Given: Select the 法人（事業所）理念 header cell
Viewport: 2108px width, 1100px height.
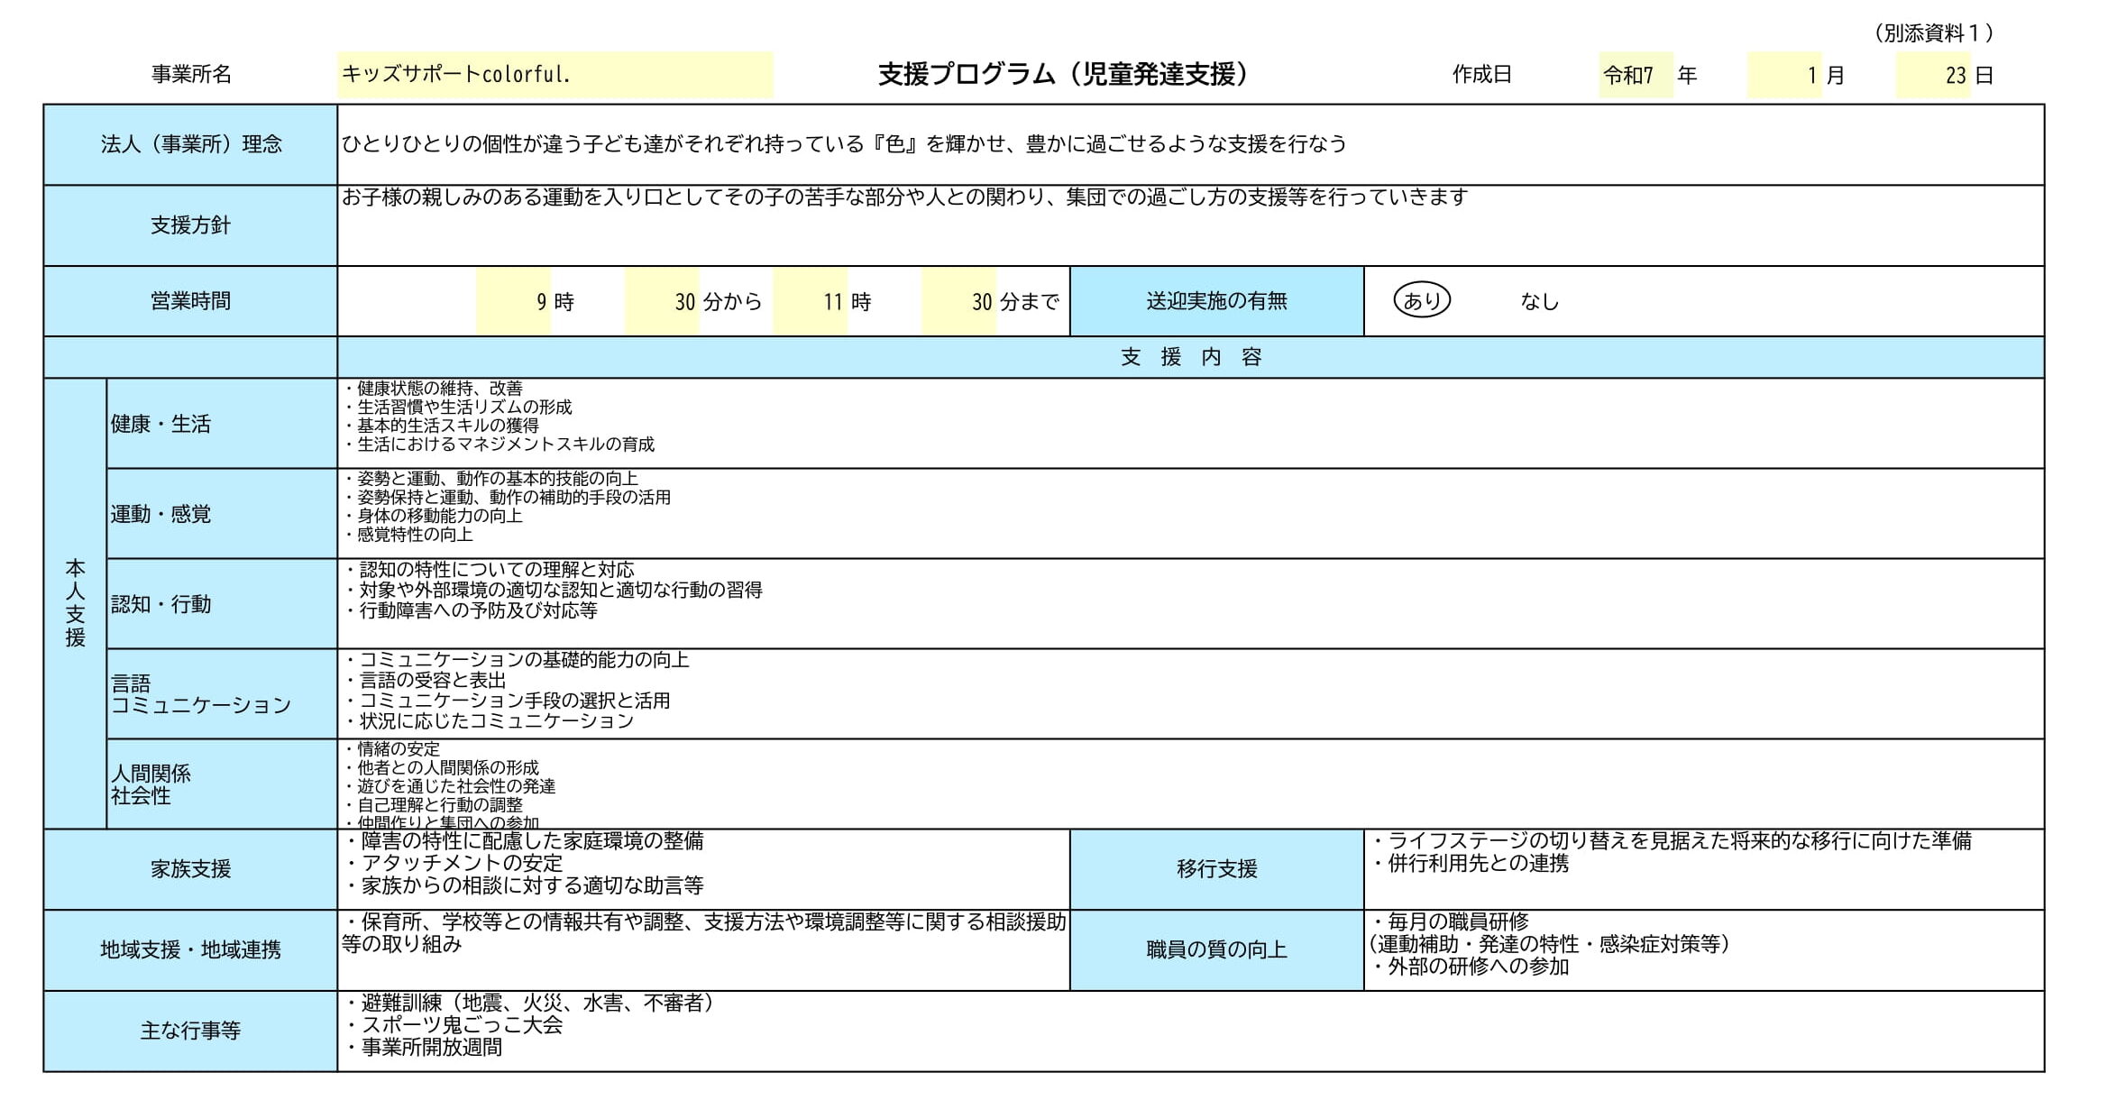Looking at the screenshot, I should [x=189, y=144].
